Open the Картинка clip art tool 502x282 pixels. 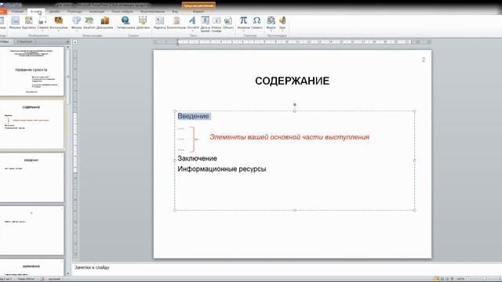tap(29, 23)
